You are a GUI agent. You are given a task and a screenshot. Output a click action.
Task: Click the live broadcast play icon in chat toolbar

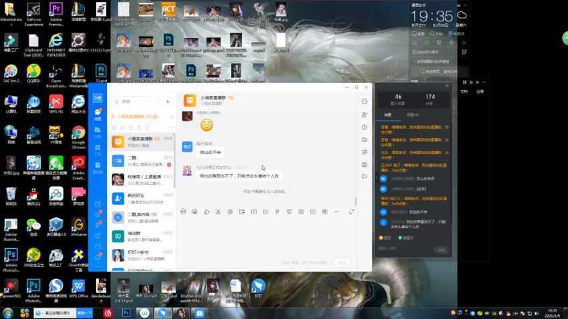(313, 212)
